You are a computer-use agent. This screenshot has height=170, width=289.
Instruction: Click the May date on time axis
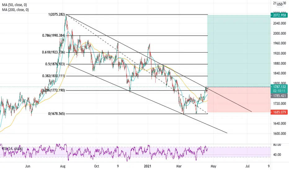[x=213, y=166]
